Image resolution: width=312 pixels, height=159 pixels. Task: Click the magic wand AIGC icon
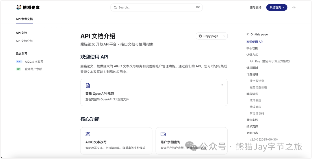[88, 134]
